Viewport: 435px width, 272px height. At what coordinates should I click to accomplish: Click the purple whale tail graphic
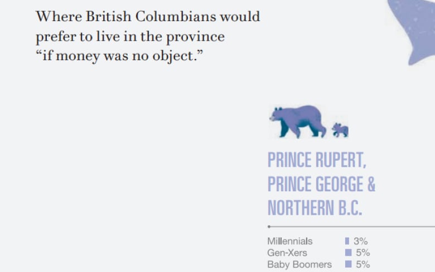(x=412, y=32)
